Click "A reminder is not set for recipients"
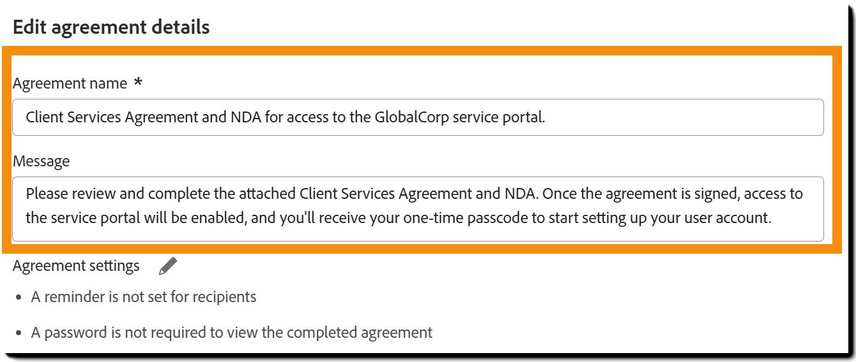Image resolution: width=856 pixels, height=362 pixels. point(143,297)
